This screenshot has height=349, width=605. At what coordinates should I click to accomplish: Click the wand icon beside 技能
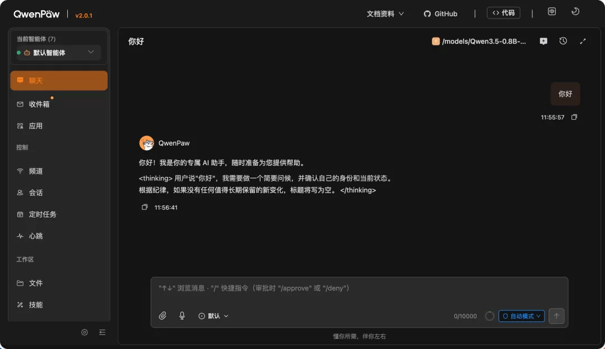20,305
